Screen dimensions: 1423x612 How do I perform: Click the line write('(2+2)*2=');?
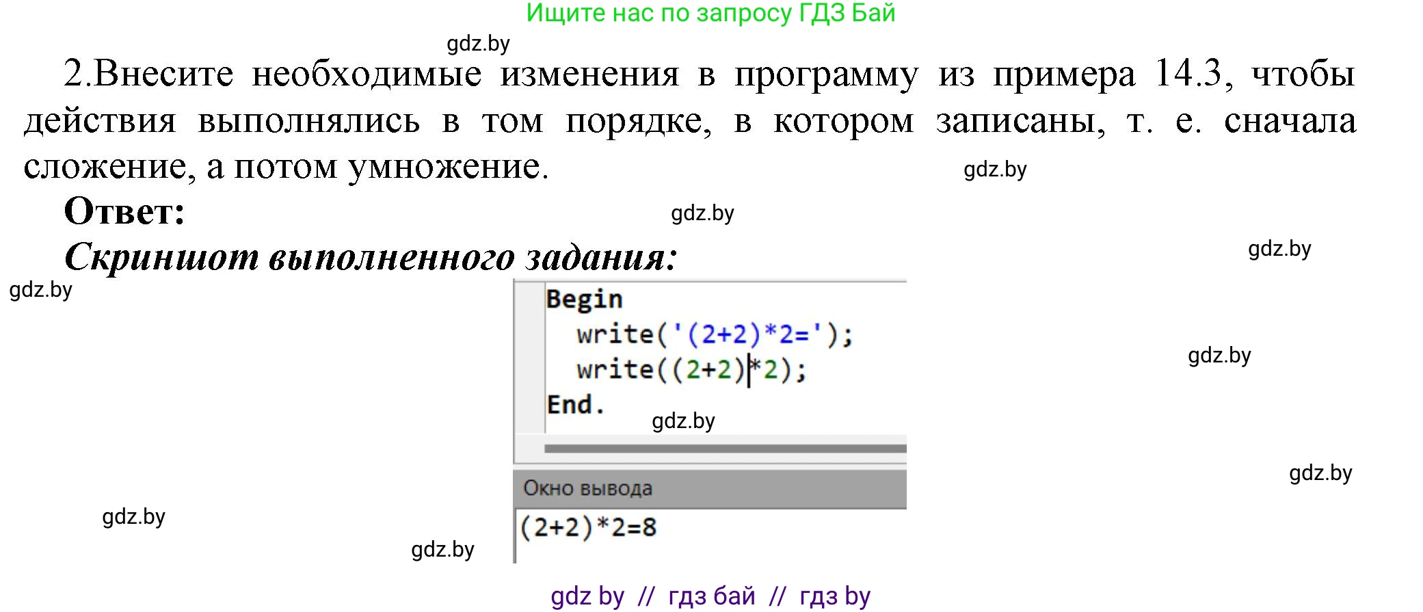click(x=715, y=334)
